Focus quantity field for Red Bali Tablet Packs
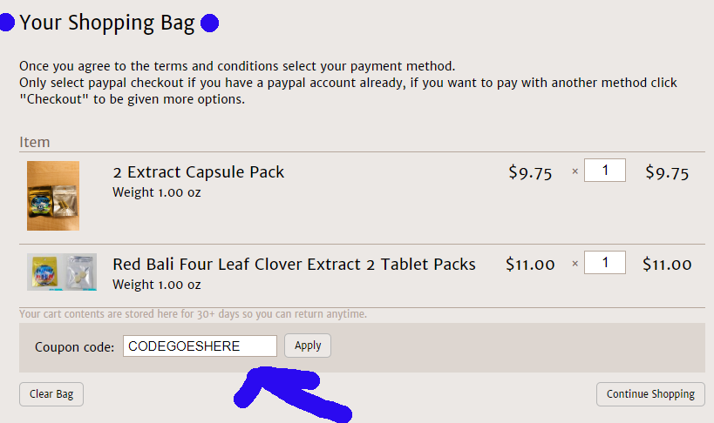The height and width of the screenshot is (423, 714). pyautogui.click(x=604, y=262)
